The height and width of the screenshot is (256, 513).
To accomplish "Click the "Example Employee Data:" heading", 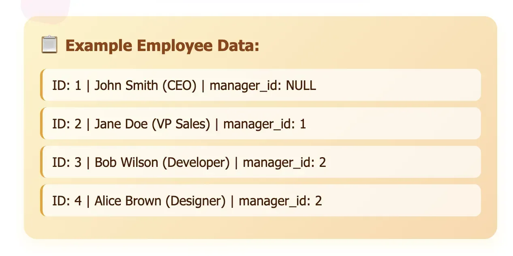I will pyautogui.click(x=162, y=45).
